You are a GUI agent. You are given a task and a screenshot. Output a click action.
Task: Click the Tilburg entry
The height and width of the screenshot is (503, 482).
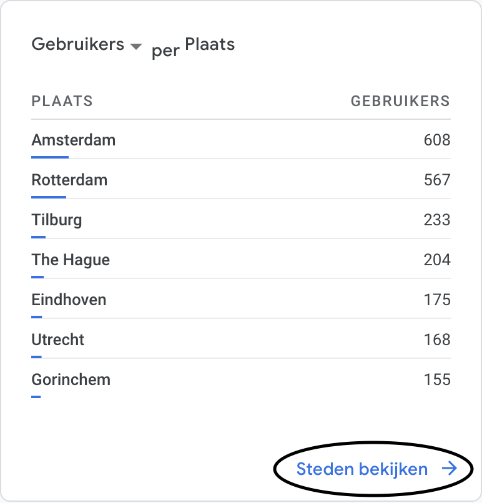(x=57, y=220)
